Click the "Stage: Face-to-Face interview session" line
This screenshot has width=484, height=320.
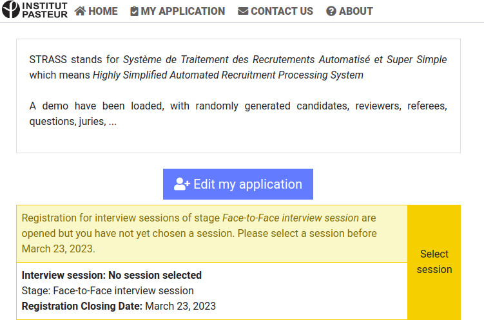108,290
